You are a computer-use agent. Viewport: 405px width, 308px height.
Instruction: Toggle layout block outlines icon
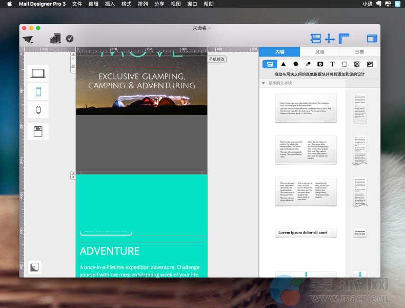point(315,38)
